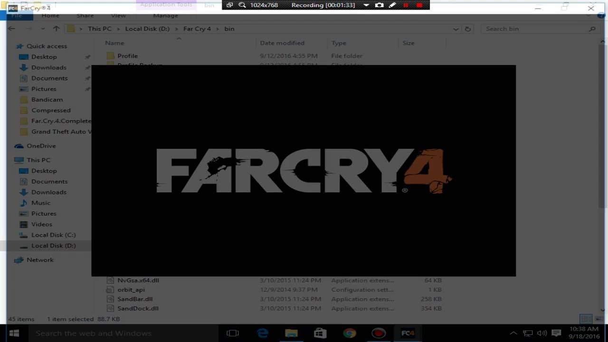Expand the address bar history dropdown
Image resolution: width=608 pixels, height=342 pixels.
click(456, 29)
